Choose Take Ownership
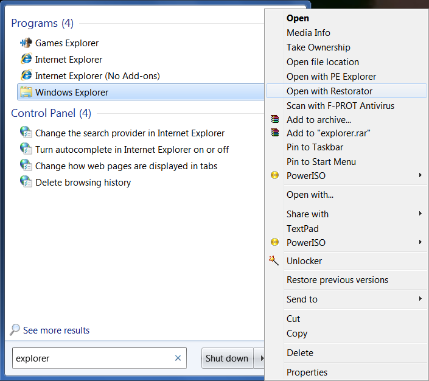The width and height of the screenshot is (429, 381). [x=318, y=47]
